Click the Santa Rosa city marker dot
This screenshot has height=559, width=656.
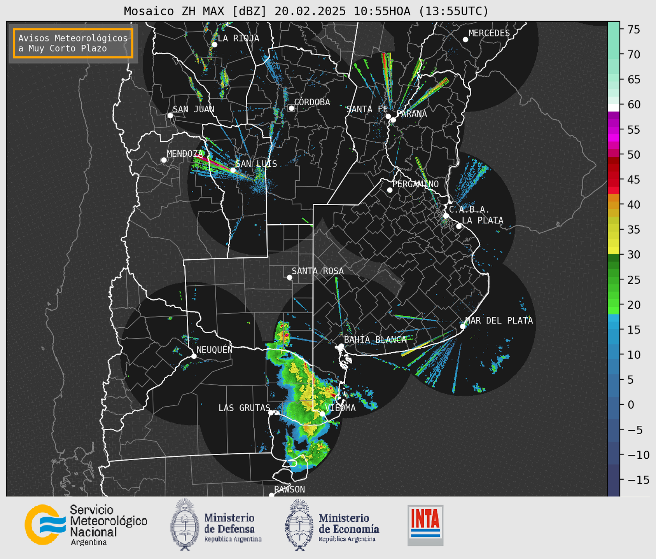[289, 277]
